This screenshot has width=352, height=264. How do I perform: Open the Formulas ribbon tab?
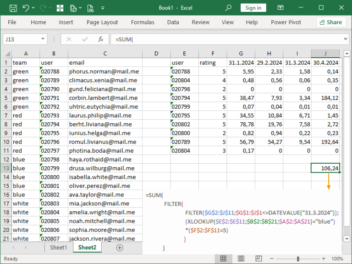(x=143, y=22)
